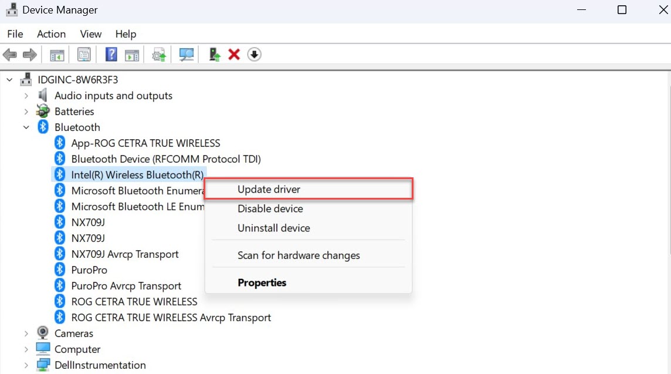Select Microsoft Bluetooth LE Enumerator entry
The image size is (671, 374).
coord(137,207)
